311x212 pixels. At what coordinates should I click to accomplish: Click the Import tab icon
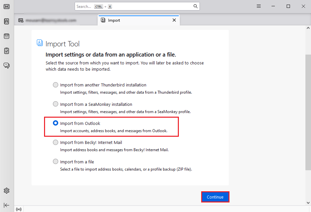[103, 20]
